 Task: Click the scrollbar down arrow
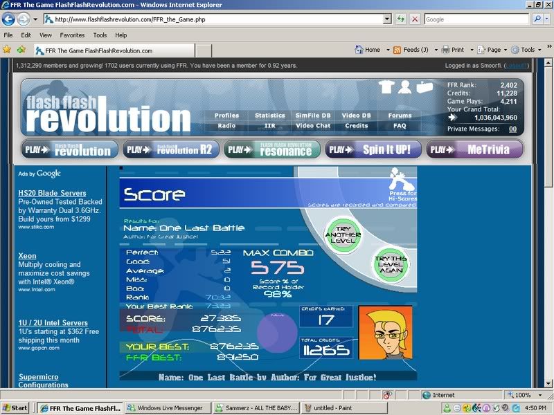tap(548, 384)
